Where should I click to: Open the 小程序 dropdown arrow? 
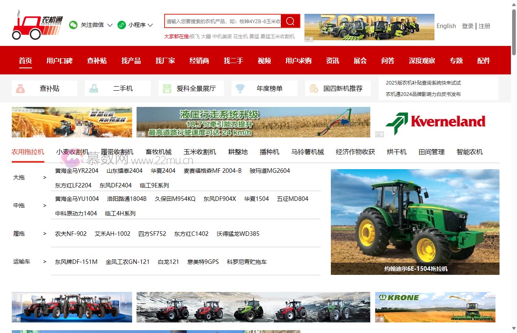pyautogui.click(x=150, y=25)
